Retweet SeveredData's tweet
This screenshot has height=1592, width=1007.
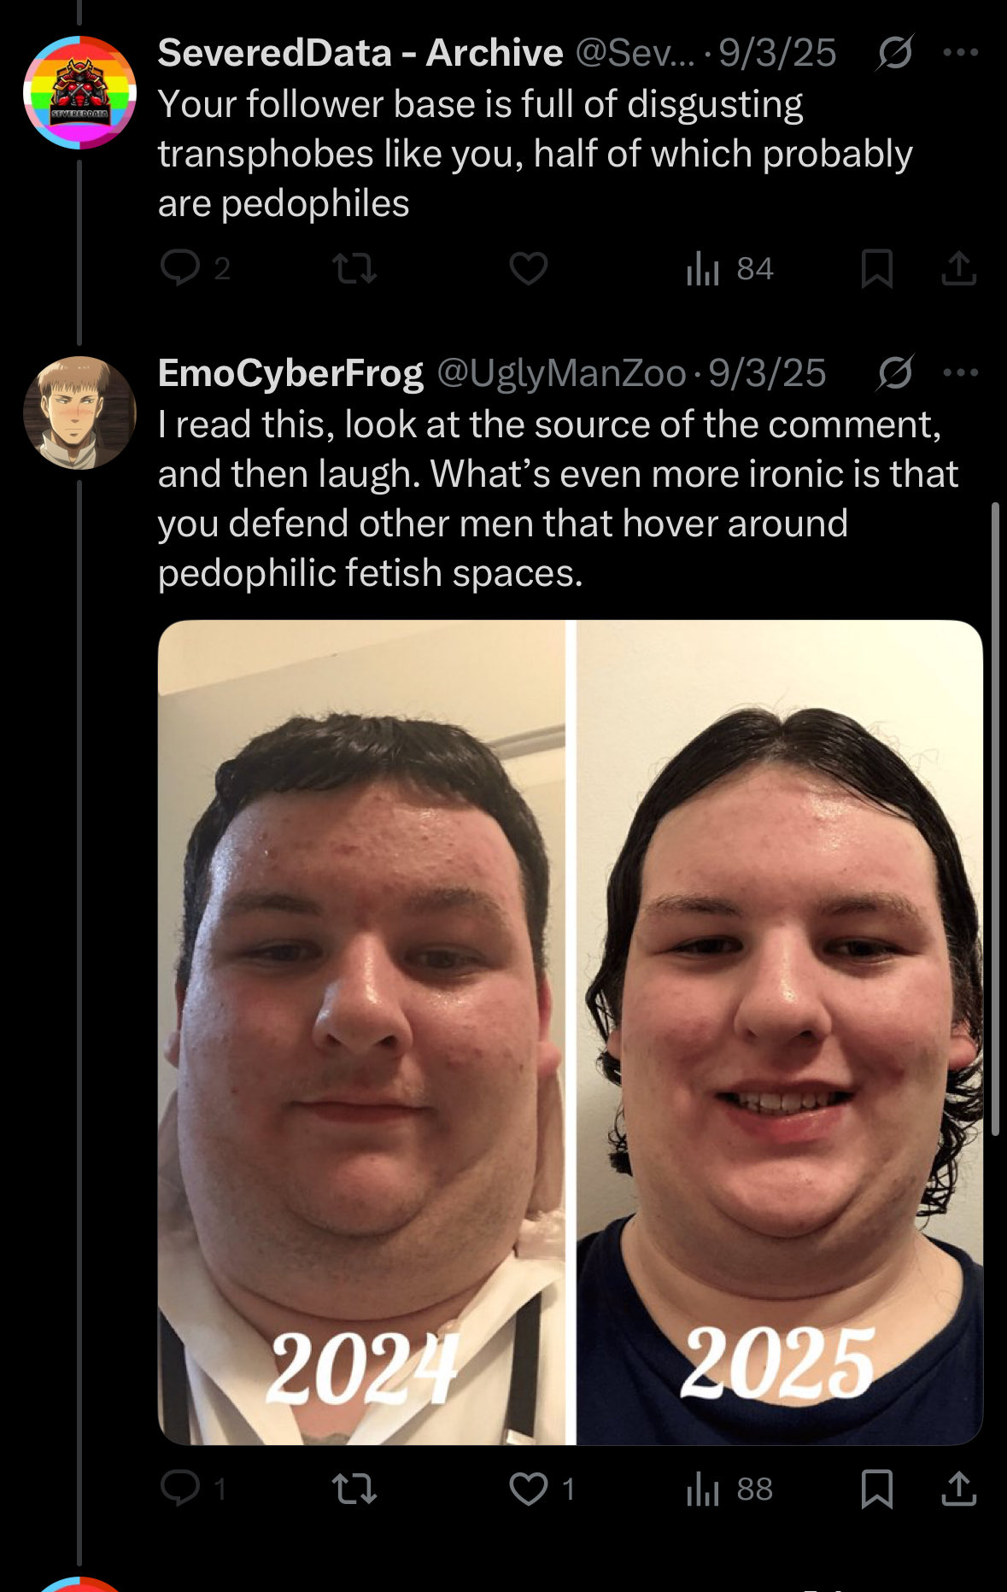[x=354, y=268]
